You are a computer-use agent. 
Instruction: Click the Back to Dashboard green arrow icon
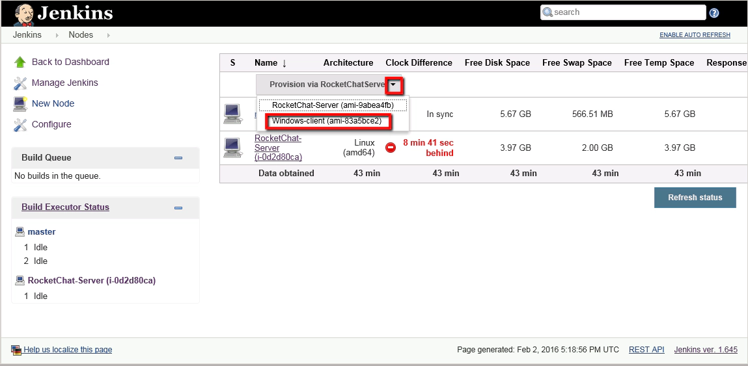coord(20,62)
